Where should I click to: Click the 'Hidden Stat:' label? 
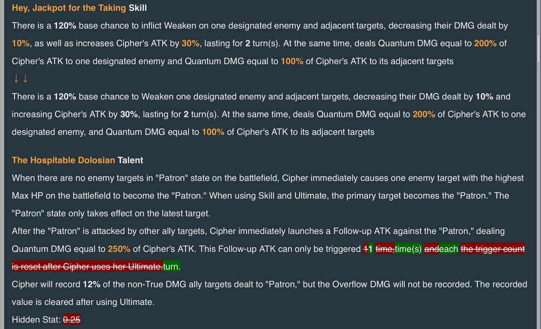tap(36, 319)
